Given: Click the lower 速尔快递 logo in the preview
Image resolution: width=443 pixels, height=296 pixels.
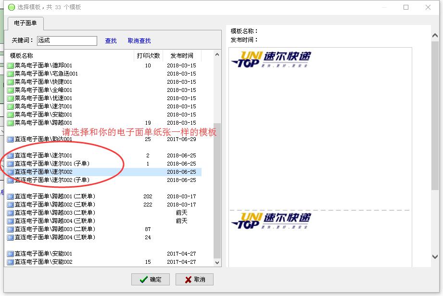Looking at the screenshot, I should click(x=271, y=221).
